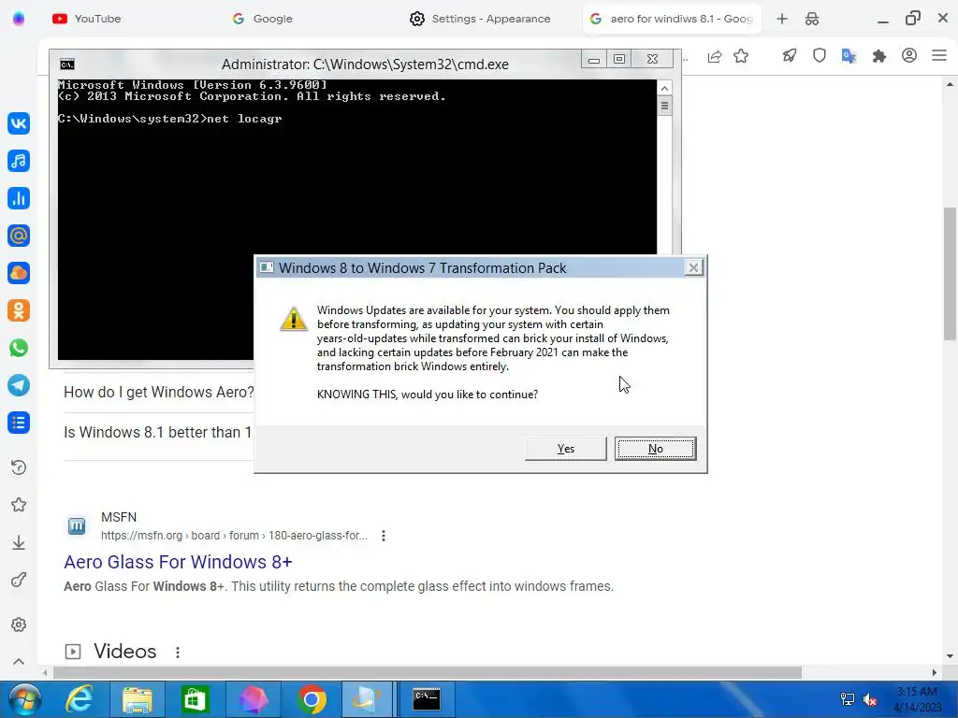Viewport: 958px width, 718px height.
Task: Open the Mail @ sidebar icon
Action: (x=19, y=236)
